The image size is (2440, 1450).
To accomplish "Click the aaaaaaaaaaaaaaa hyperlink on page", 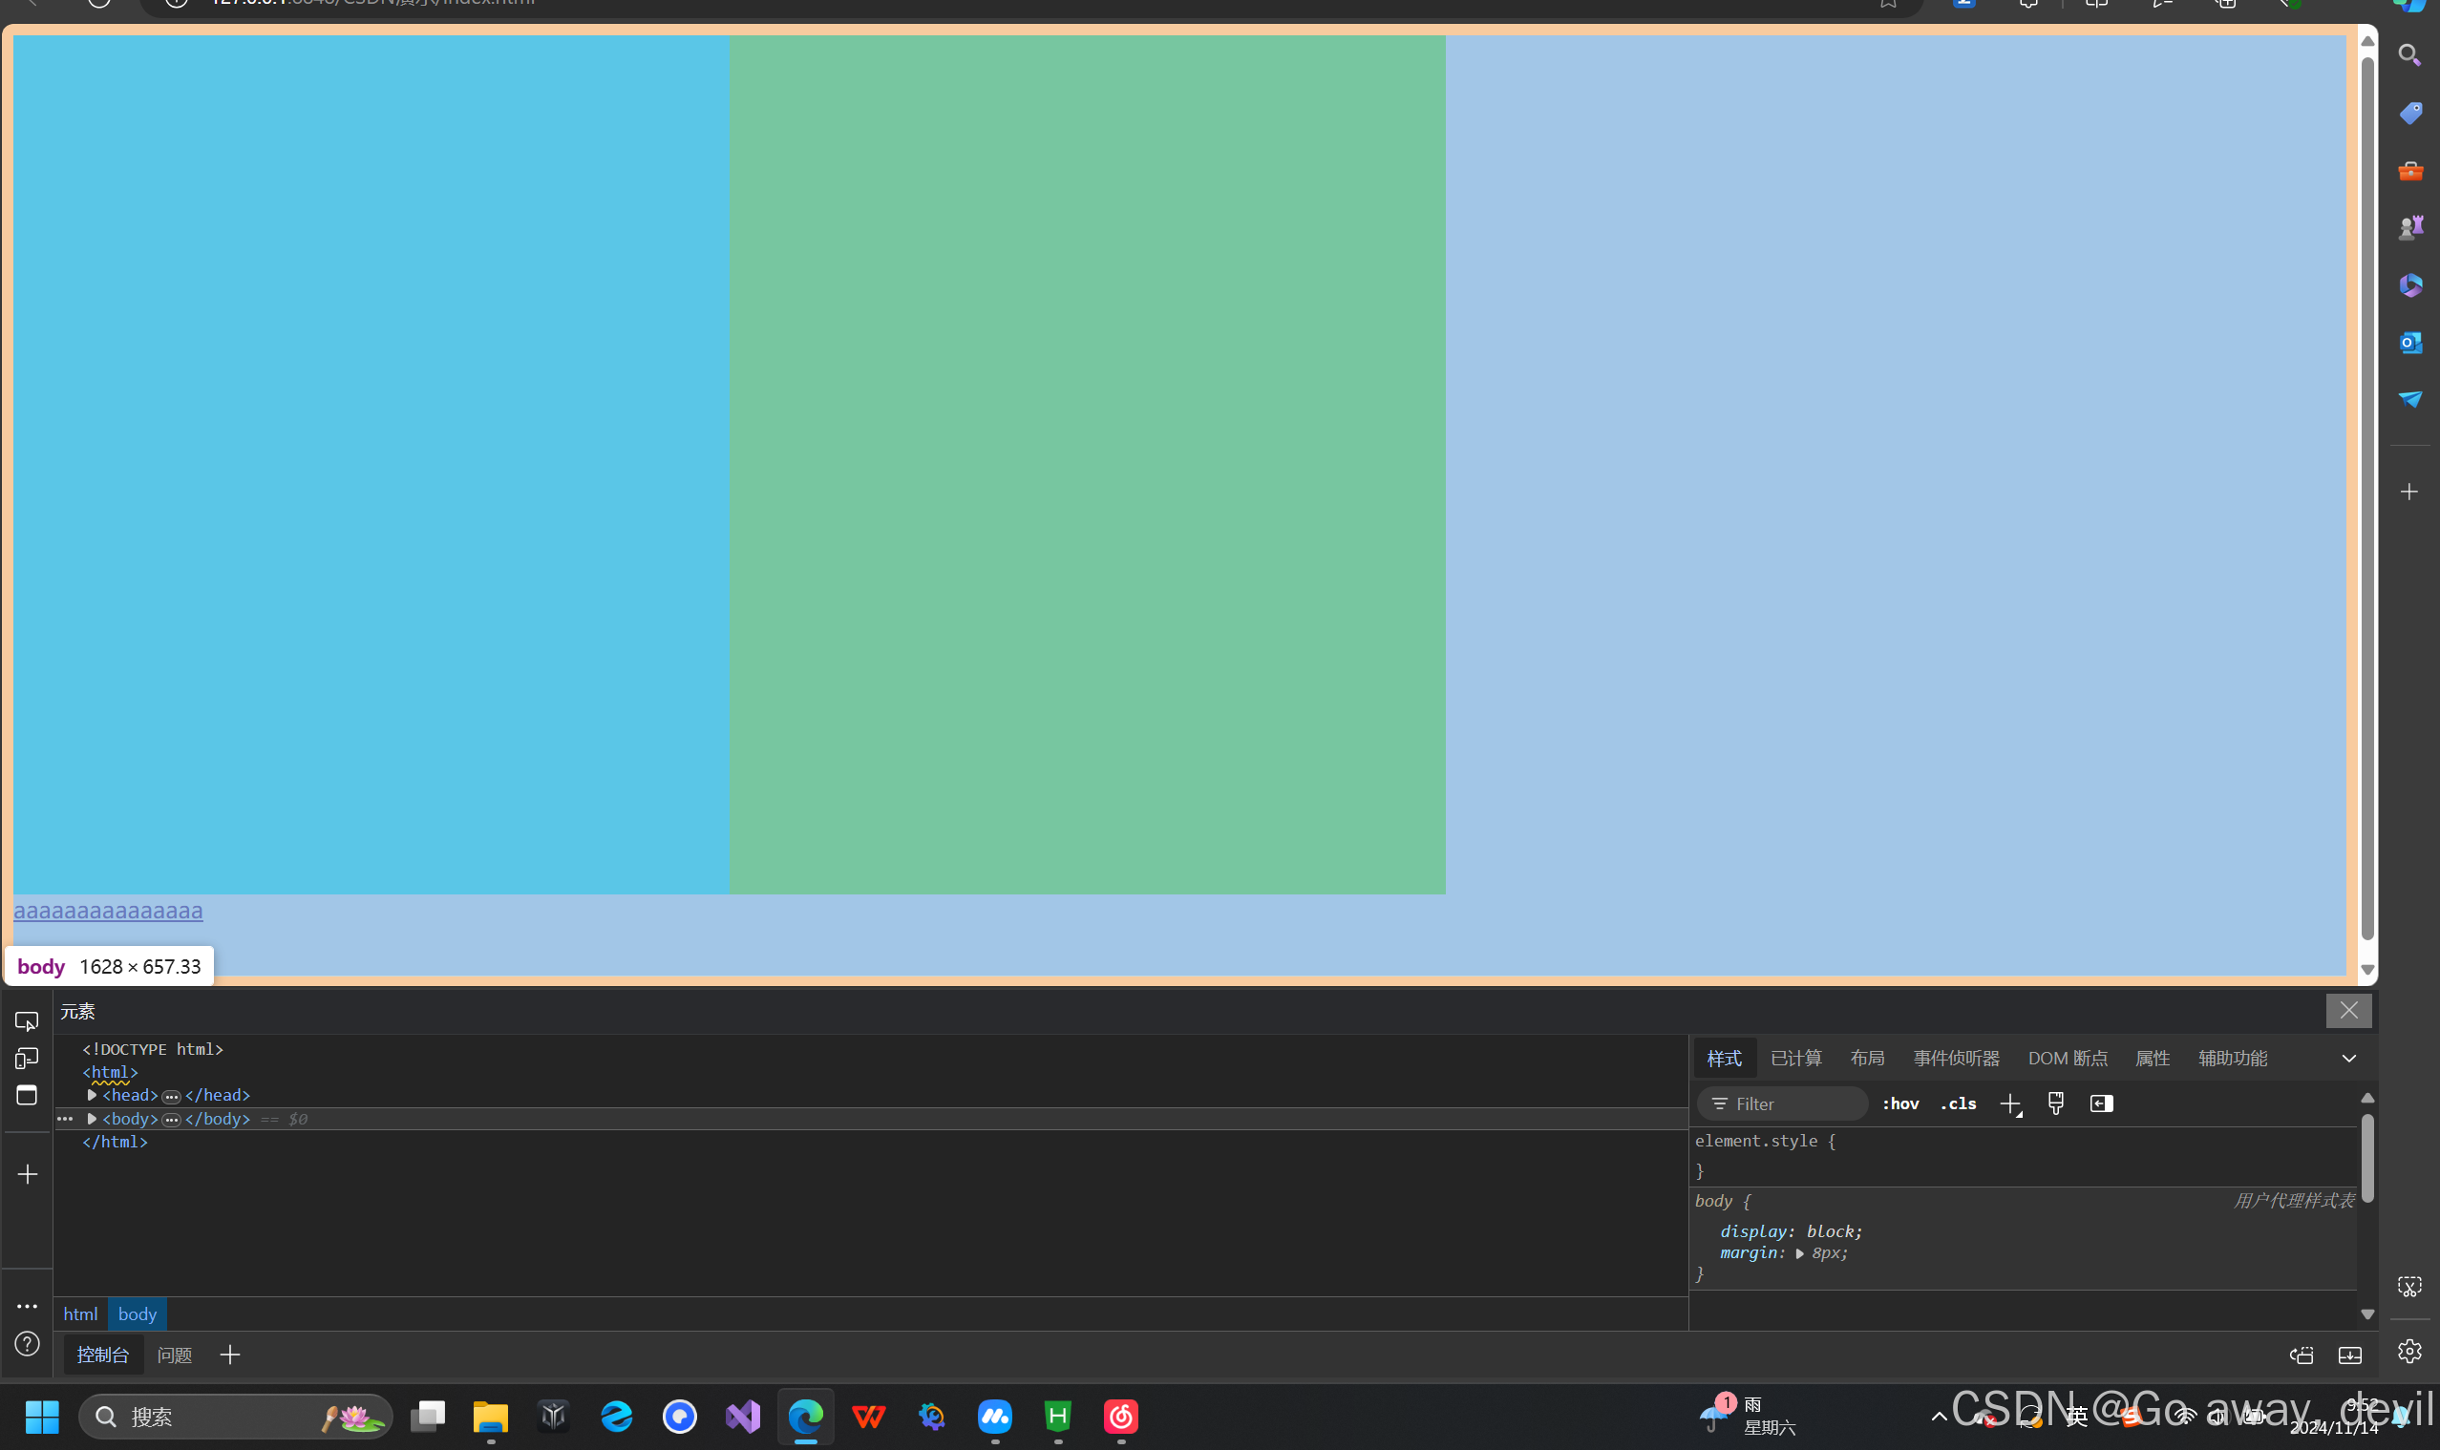I will 108,911.
